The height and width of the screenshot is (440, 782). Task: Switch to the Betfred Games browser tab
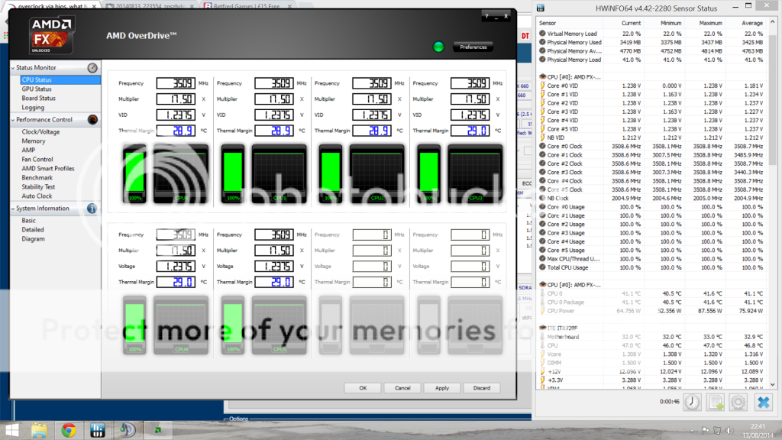pyautogui.click(x=248, y=5)
